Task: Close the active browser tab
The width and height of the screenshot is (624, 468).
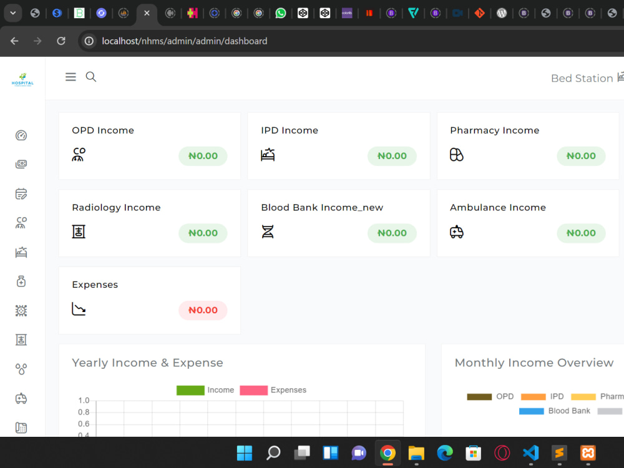Action: tap(147, 13)
